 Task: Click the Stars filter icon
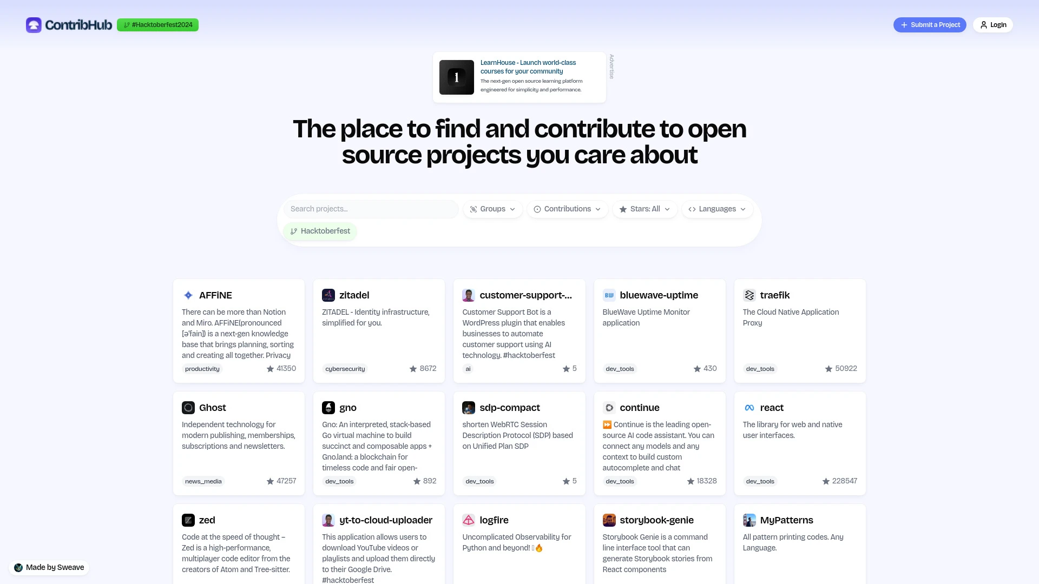pyautogui.click(x=623, y=209)
